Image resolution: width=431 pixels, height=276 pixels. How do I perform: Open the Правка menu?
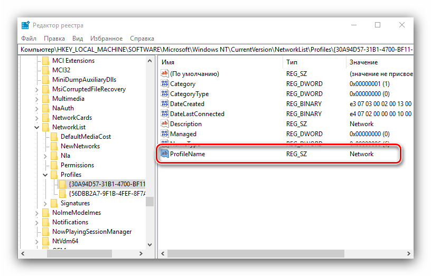54,39
